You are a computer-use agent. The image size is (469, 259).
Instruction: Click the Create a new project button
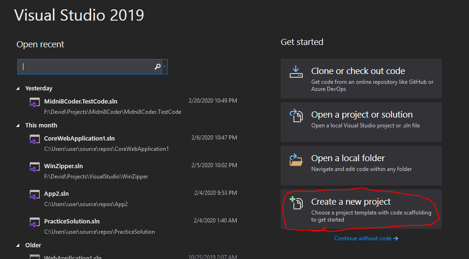(x=361, y=209)
